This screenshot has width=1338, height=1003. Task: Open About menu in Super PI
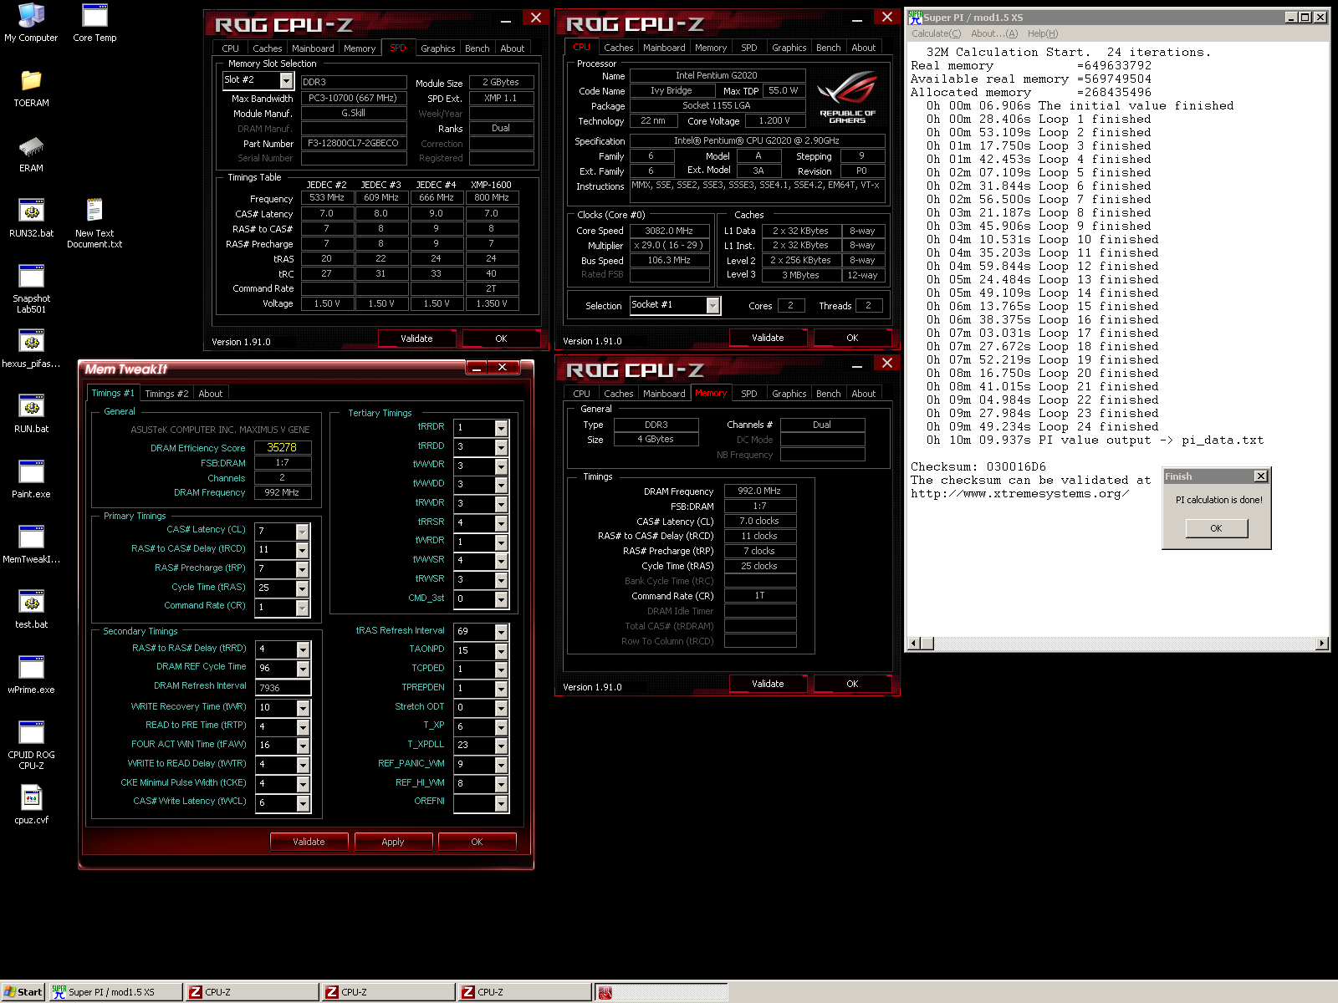point(994,33)
